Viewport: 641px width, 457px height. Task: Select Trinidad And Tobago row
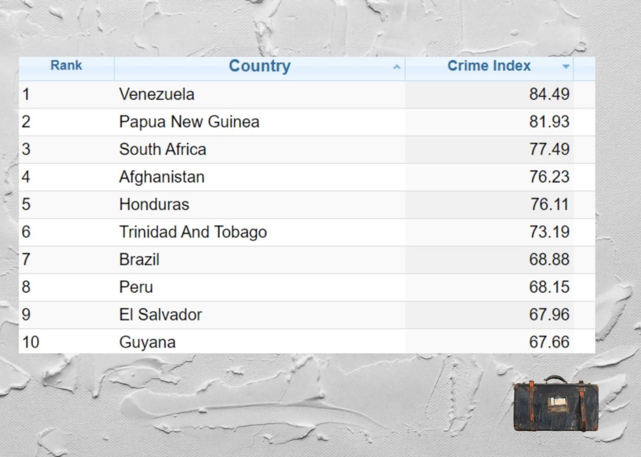coord(193,232)
